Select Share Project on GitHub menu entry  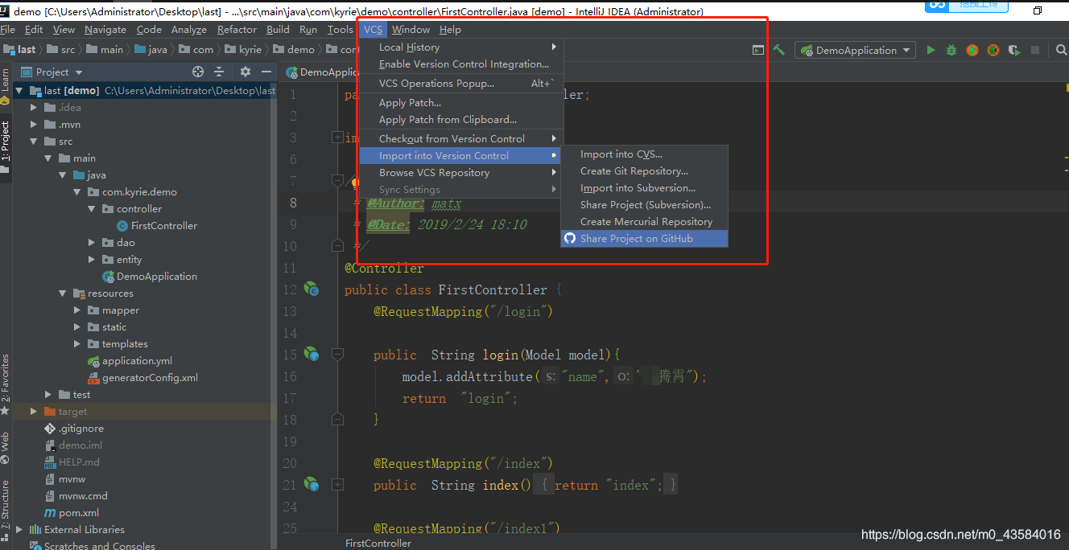tap(642, 238)
